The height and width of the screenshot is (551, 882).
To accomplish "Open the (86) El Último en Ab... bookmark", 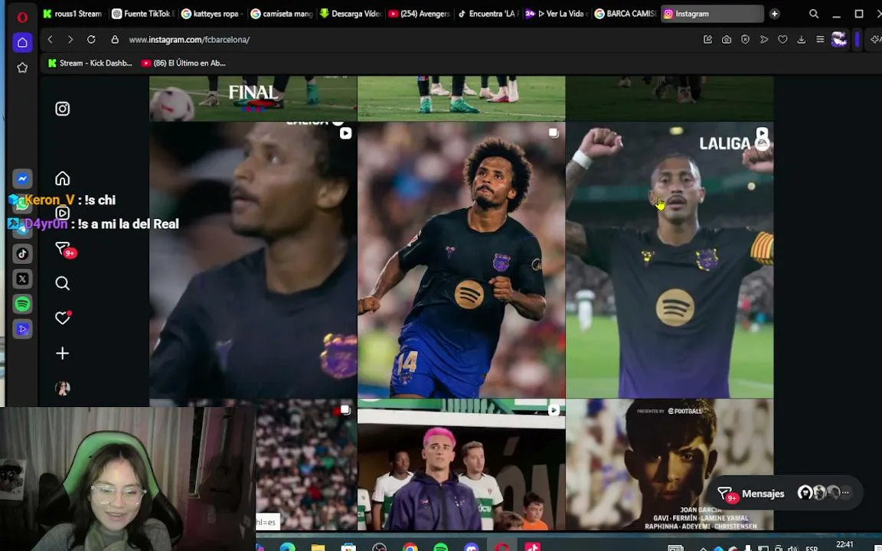I will [184, 63].
